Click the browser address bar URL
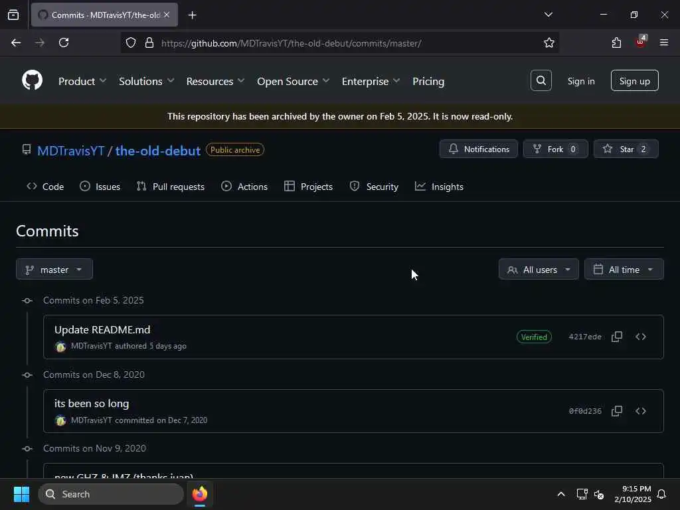 click(292, 43)
